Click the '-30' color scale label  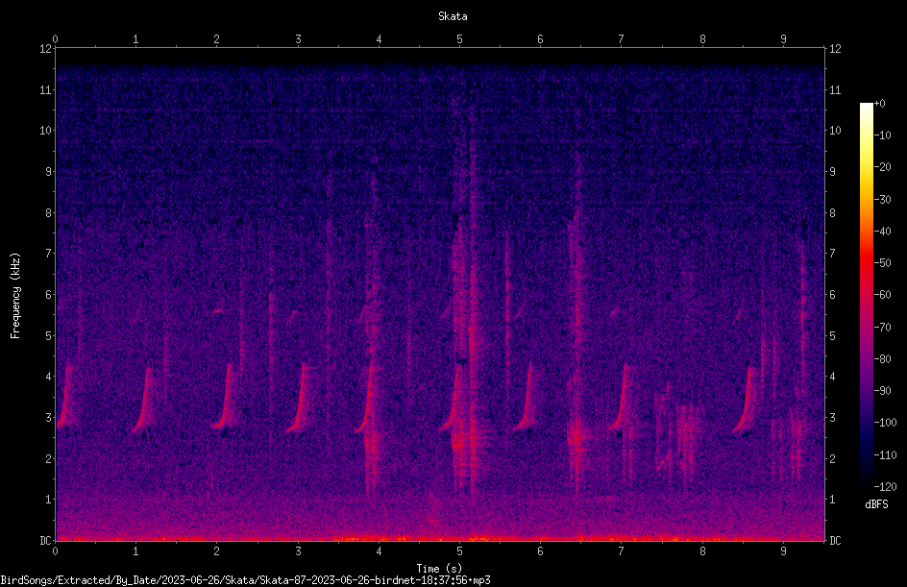click(x=883, y=200)
